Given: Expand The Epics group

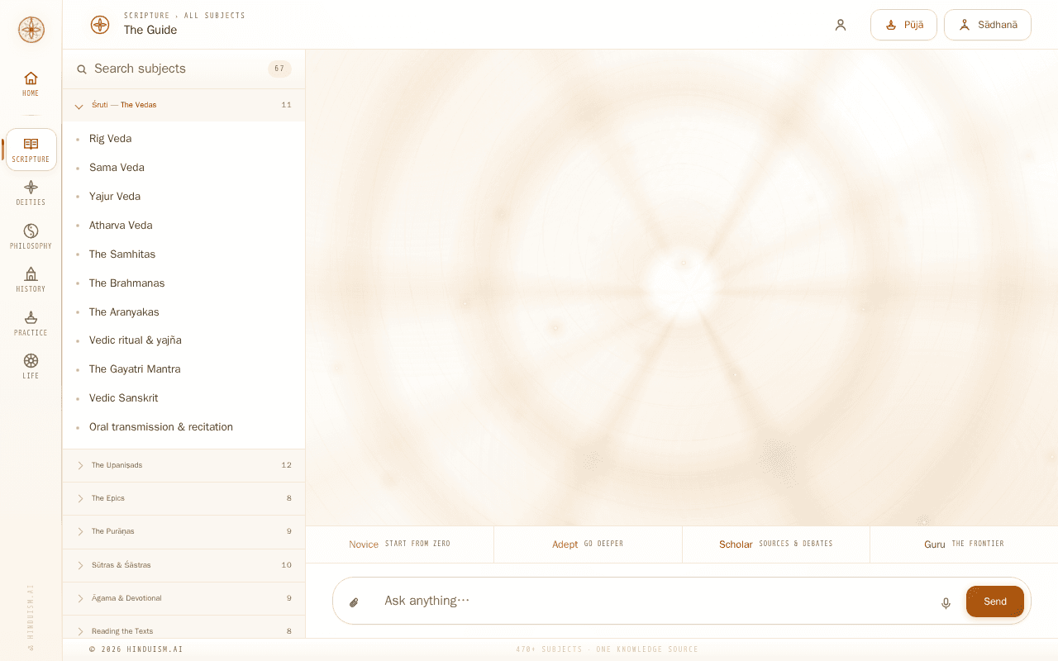Looking at the screenshot, I should coord(183,498).
